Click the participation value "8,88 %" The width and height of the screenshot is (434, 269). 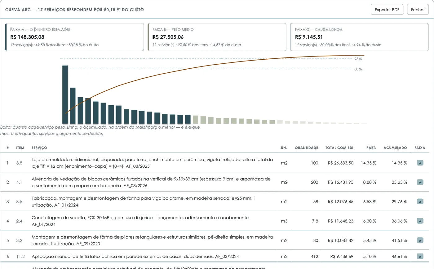pyautogui.click(x=370, y=182)
